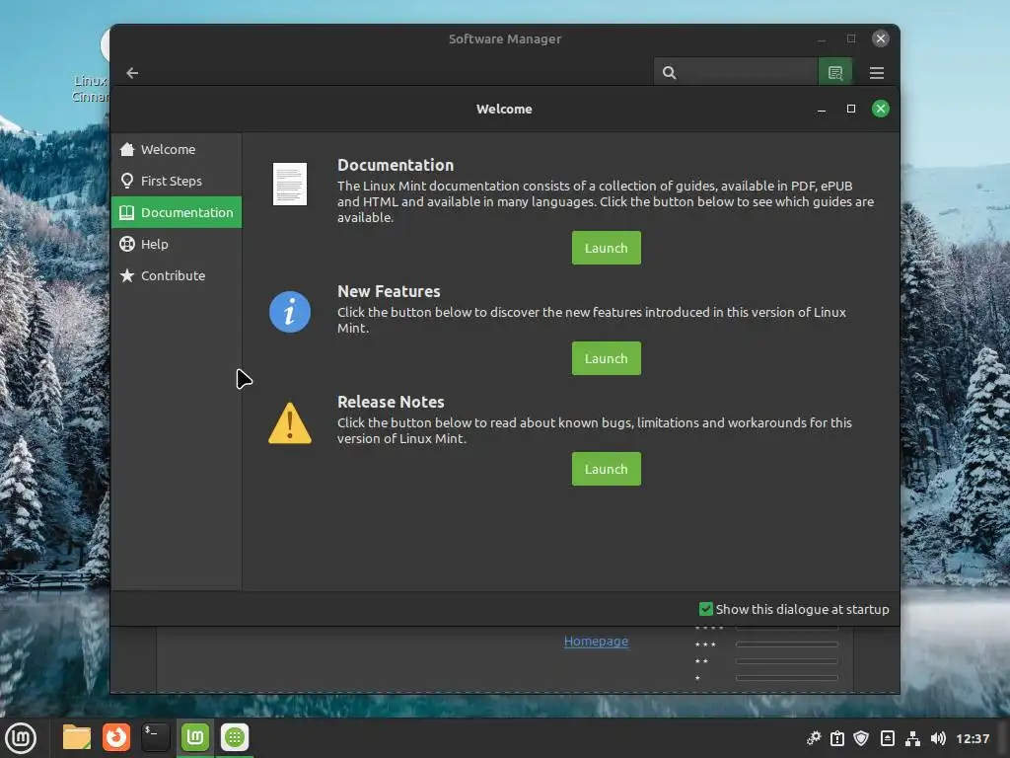Switch to the Welcome window taskbar button
The width and height of the screenshot is (1010, 758).
[x=195, y=737]
